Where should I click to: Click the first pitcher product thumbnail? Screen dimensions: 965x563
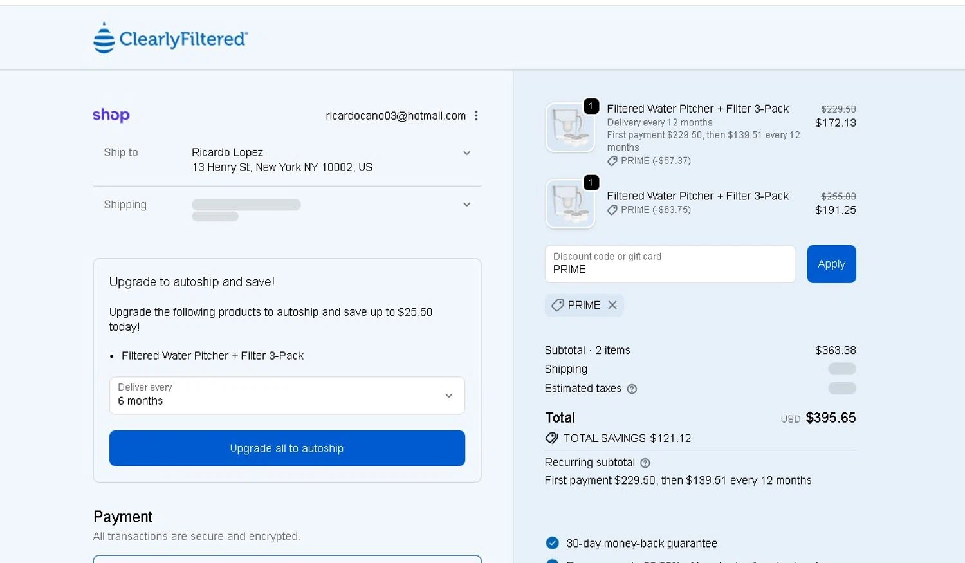pyautogui.click(x=570, y=127)
